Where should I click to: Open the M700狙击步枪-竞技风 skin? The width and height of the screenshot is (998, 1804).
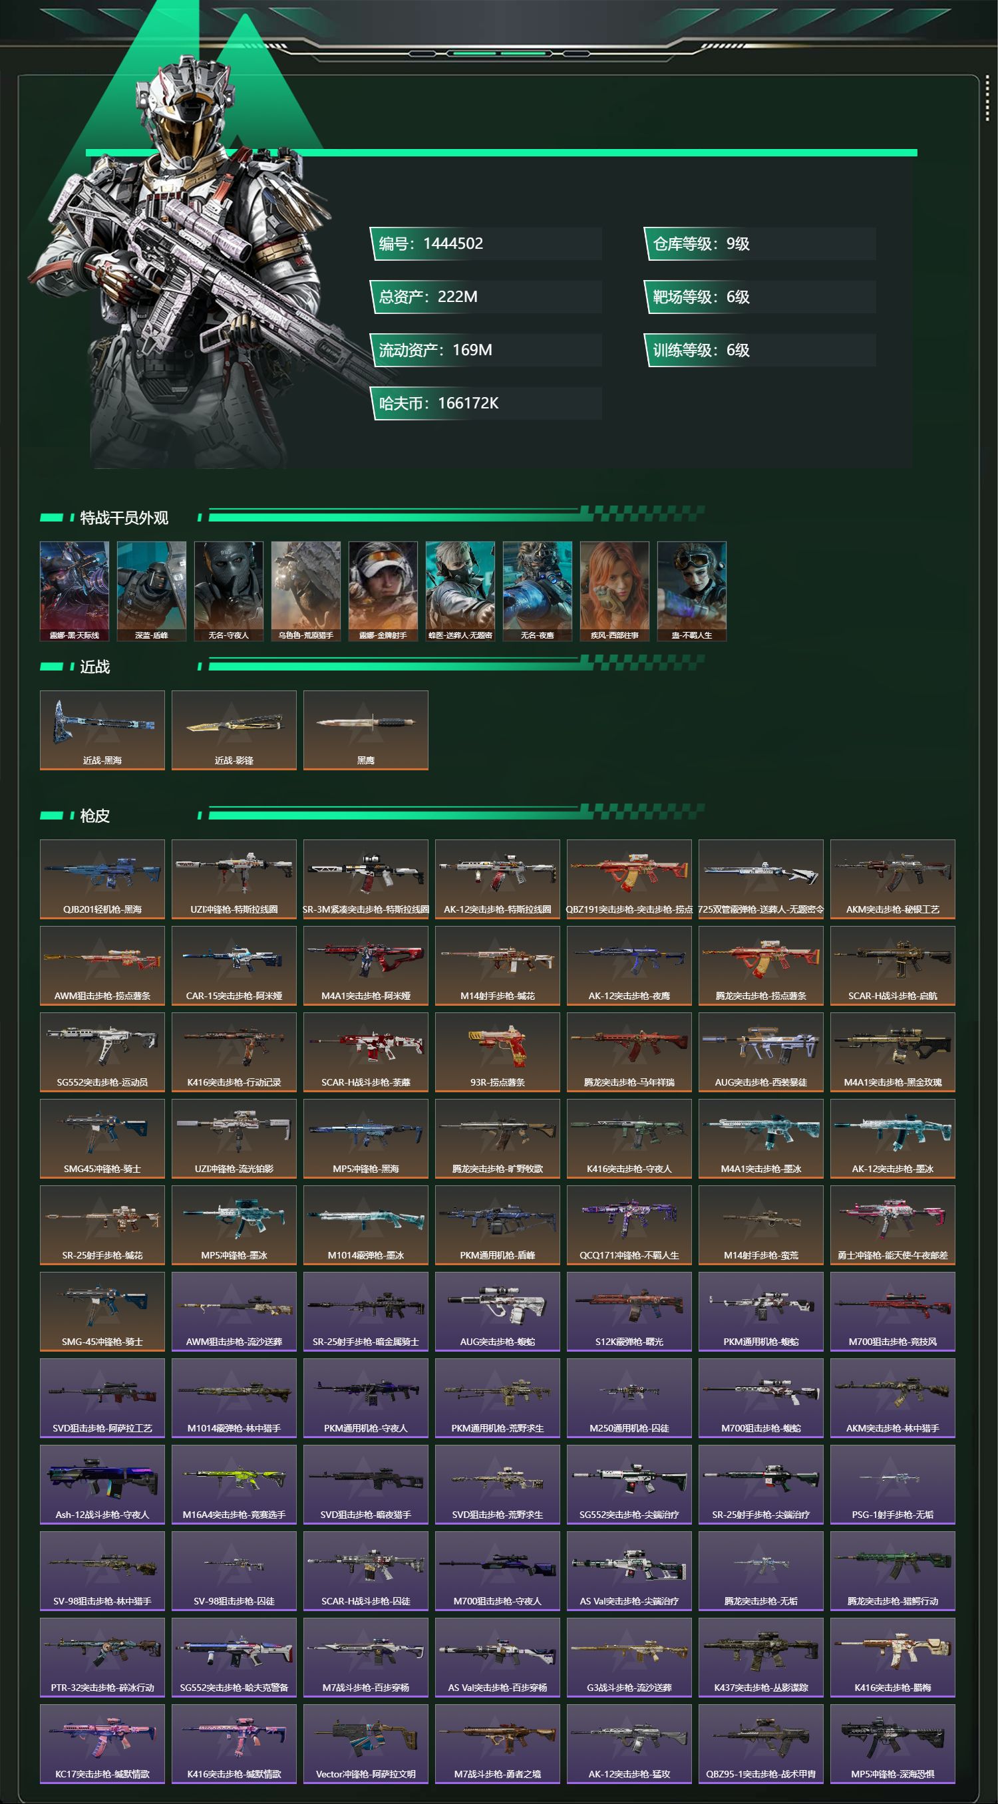(x=892, y=1312)
